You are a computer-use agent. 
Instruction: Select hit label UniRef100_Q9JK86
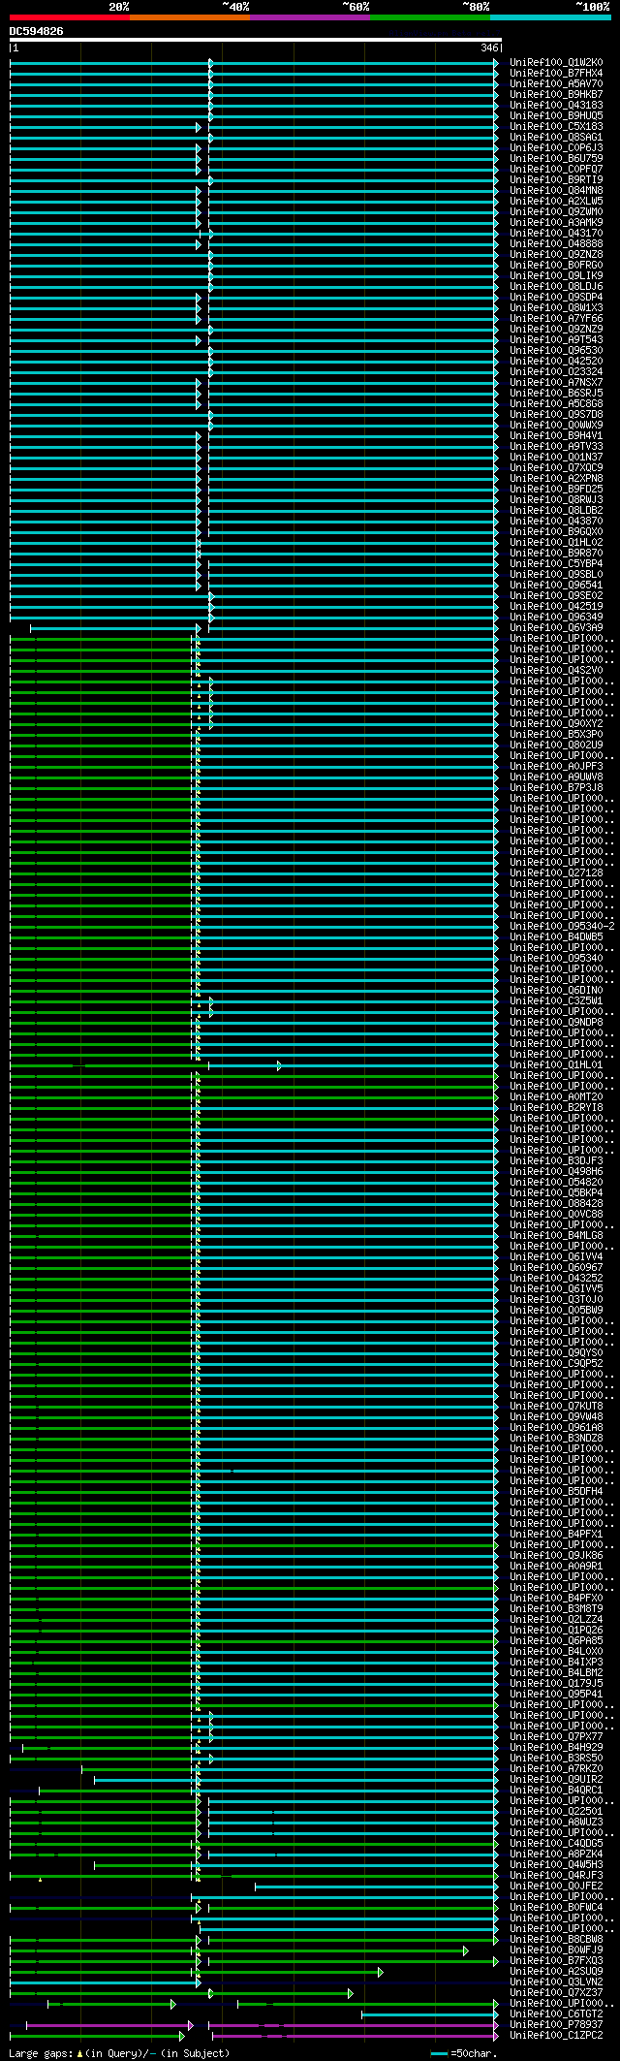[556, 1555]
